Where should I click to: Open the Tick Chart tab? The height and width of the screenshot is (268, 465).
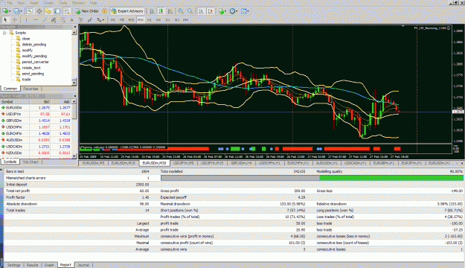point(31,162)
